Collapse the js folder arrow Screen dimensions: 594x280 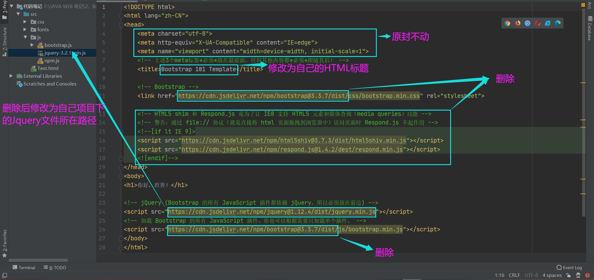click(25, 37)
